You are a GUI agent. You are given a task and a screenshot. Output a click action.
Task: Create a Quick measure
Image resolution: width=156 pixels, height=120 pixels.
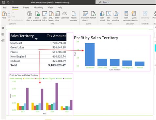(134, 16)
